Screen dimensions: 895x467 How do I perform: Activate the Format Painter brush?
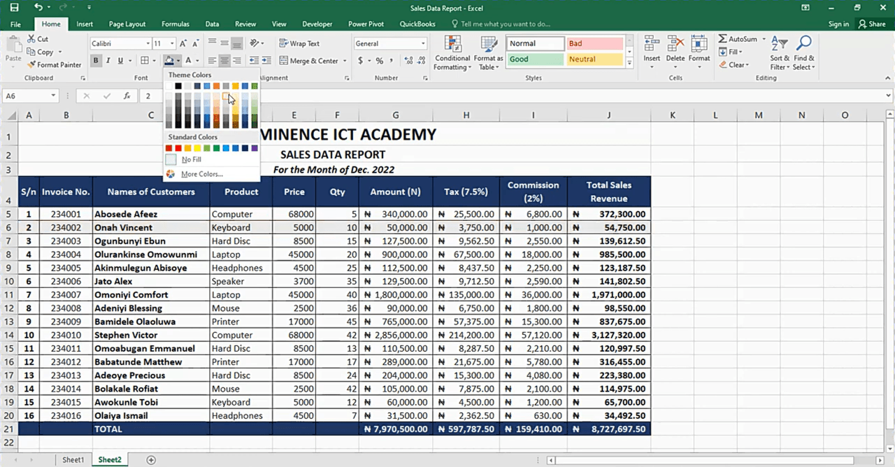[x=31, y=64]
